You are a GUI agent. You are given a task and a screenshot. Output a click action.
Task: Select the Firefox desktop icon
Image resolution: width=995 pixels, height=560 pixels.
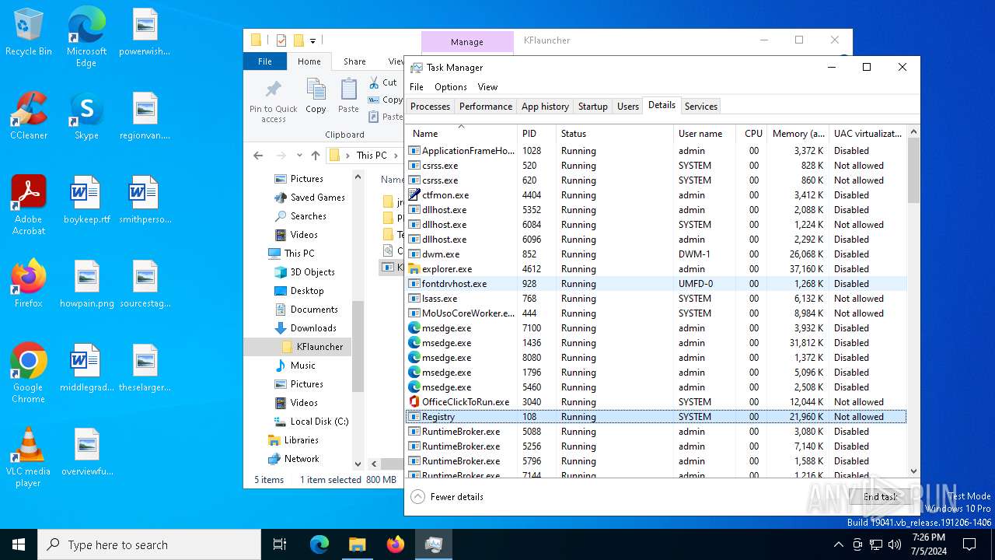pyautogui.click(x=29, y=284)
